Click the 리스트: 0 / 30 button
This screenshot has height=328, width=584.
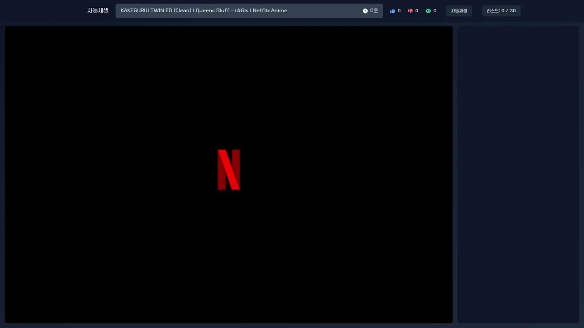point(501,11)
